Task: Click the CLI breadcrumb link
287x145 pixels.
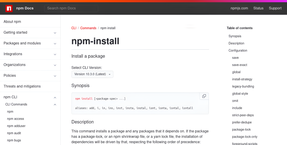Action: (x=74, y=28)
